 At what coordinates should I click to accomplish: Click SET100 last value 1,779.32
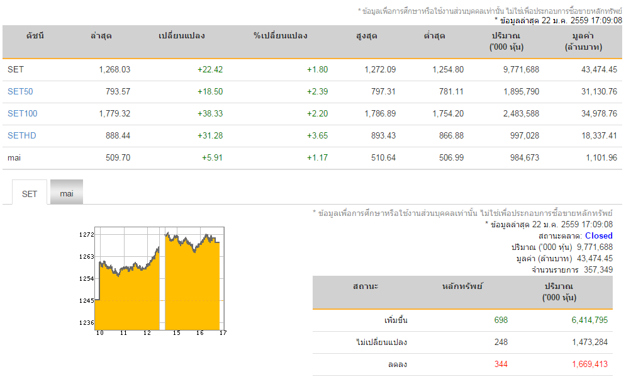[114, 113]
